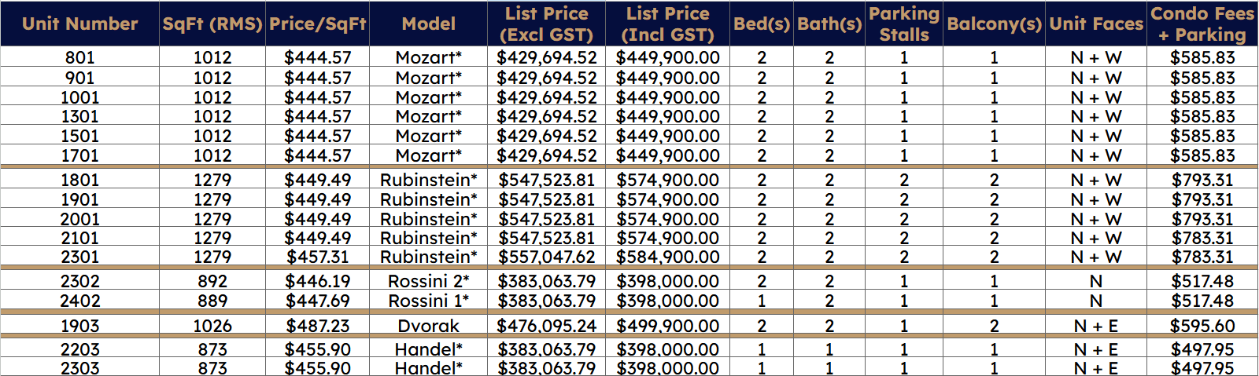
Task: Select the Unit Faces column header
Action: (1096, 24)
